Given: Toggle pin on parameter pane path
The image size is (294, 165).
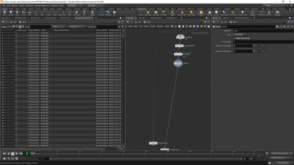Looking at the screenshot, I should [288, 22].
